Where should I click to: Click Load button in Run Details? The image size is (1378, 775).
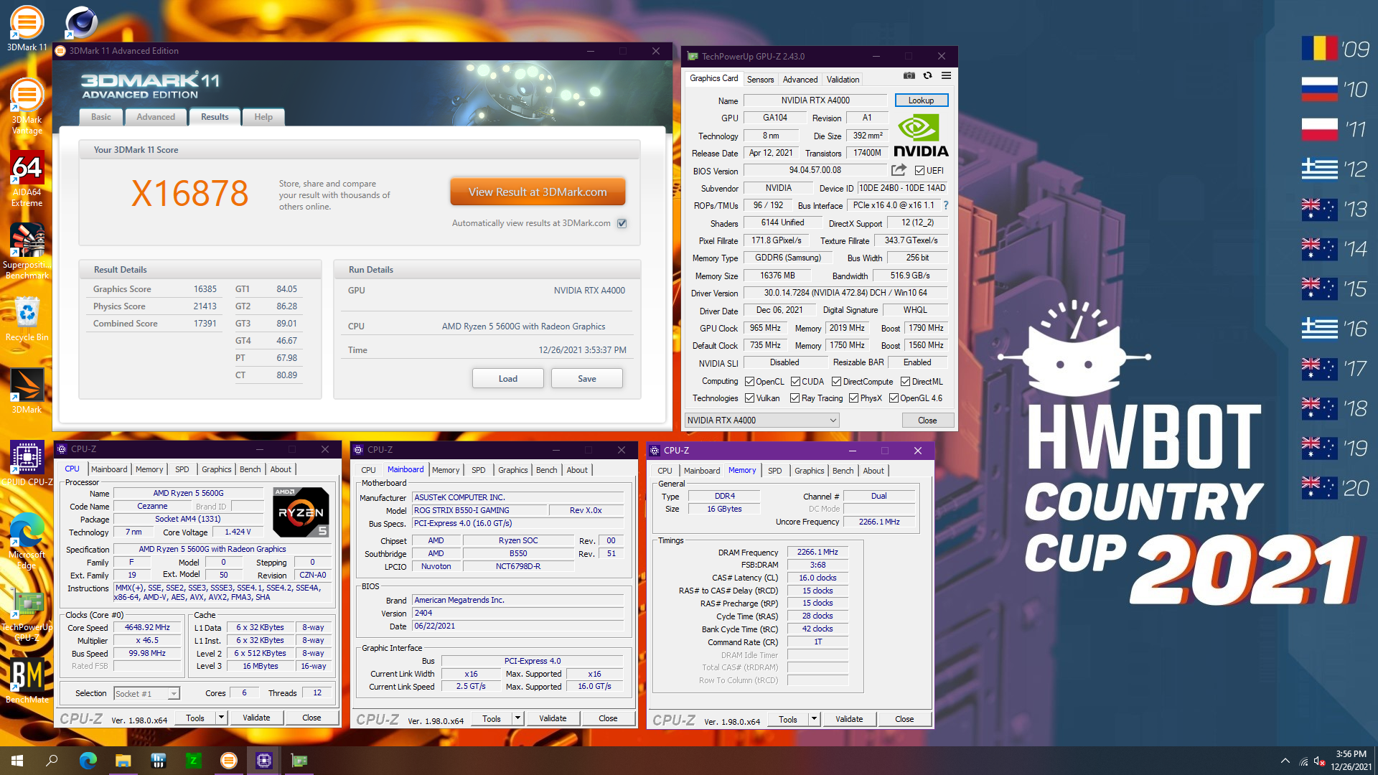point(507,379)
